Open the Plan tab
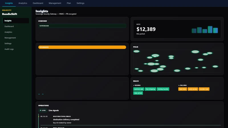228x128 pixels. 69,3
